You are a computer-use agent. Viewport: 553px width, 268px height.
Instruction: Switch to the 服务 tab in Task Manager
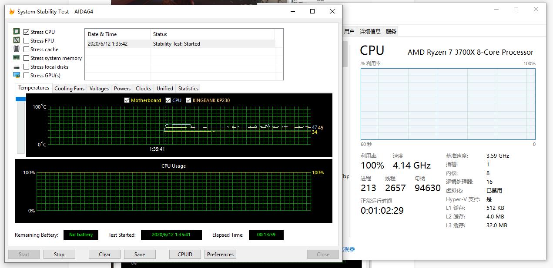pyautogui.click(x=390, y=31)
